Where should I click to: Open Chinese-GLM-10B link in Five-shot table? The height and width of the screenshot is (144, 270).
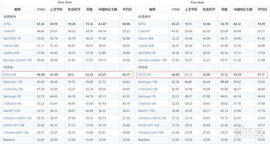pos(151,133)
